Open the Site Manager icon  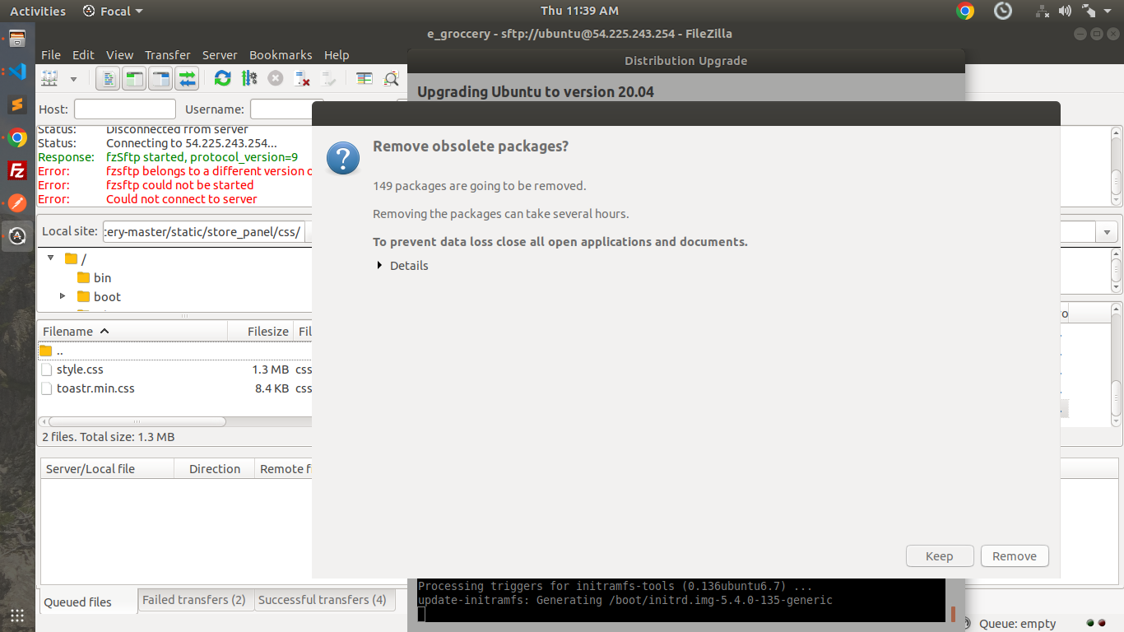click(50, 79)
